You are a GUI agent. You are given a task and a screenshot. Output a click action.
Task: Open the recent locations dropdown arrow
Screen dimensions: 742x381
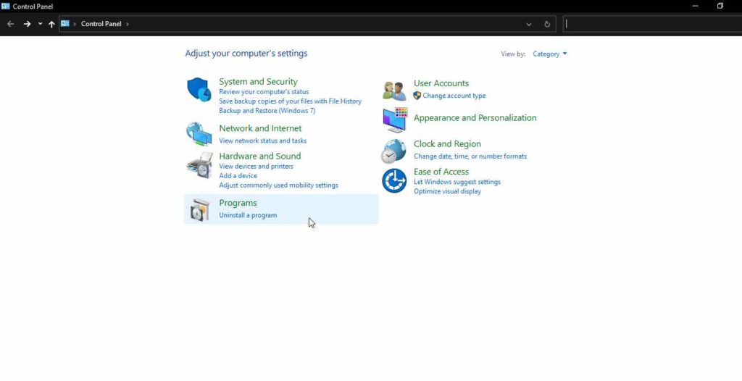tap(41, 24)
